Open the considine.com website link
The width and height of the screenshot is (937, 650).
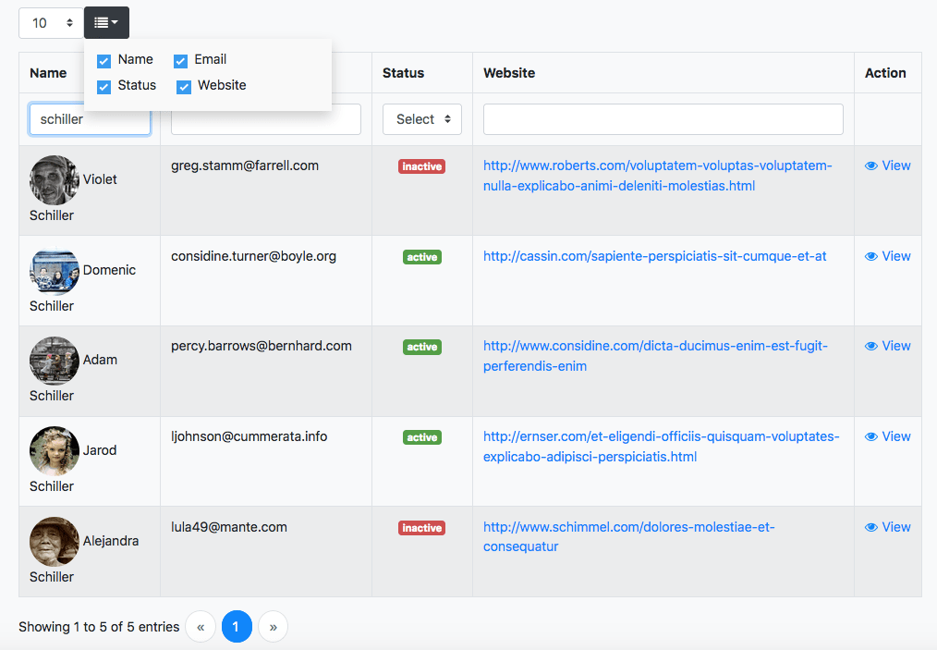pyautogui.click(x=655, y=356)
